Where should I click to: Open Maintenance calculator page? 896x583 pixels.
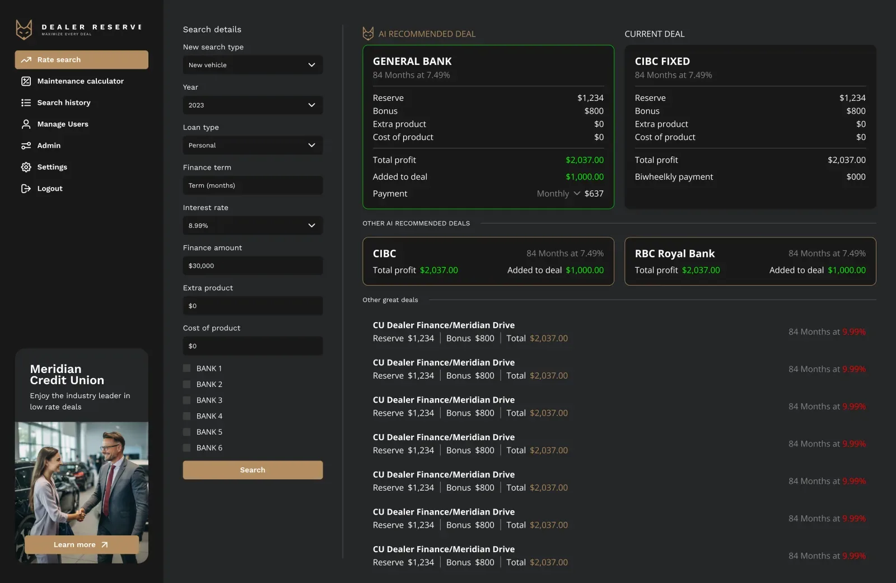82,81
